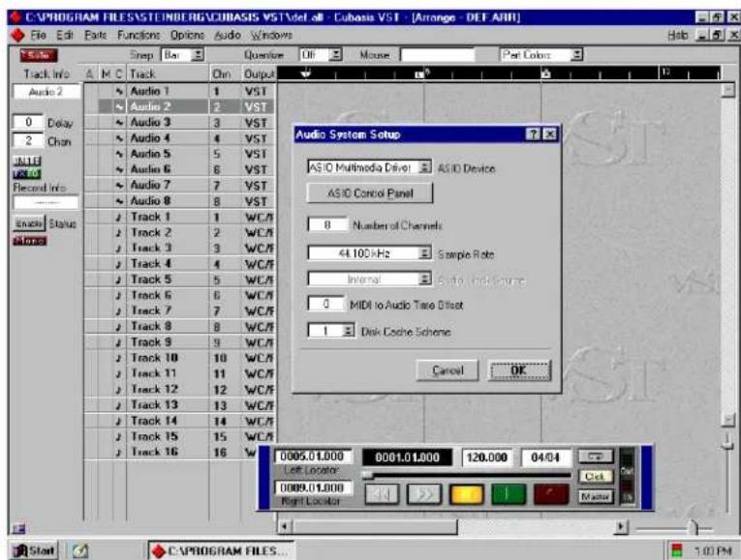The image size is (741, 560).
Task: Open the Quantize dropdown
Action: point(335,55)
